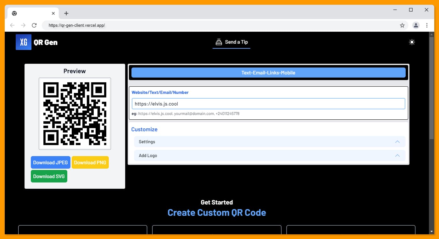Click the Settings chevron arrow
The image size is (439, 239).
point(397,142)
